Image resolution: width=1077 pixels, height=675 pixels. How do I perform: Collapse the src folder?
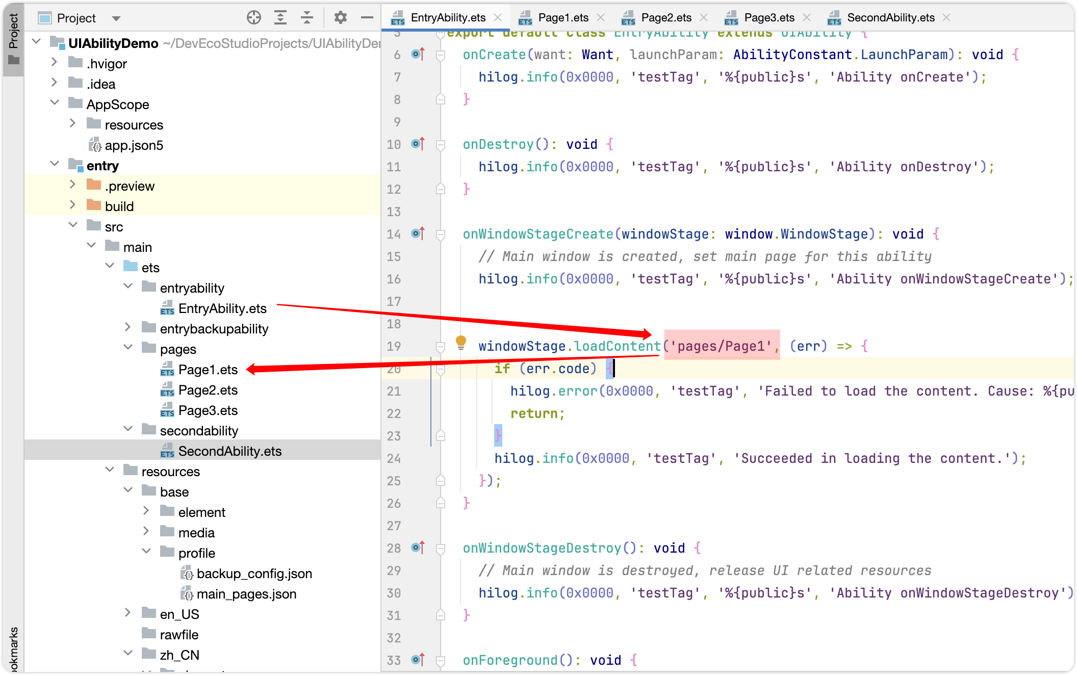72,225
